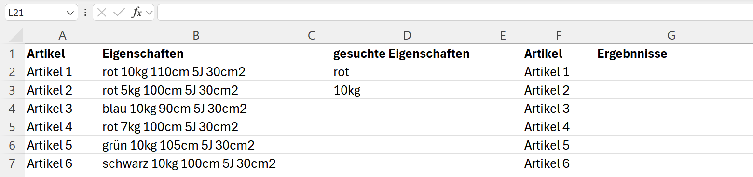Click the three-dot handle beside Name Box
The height and width of the screenshot is (177, 753).
click(85, 13)
